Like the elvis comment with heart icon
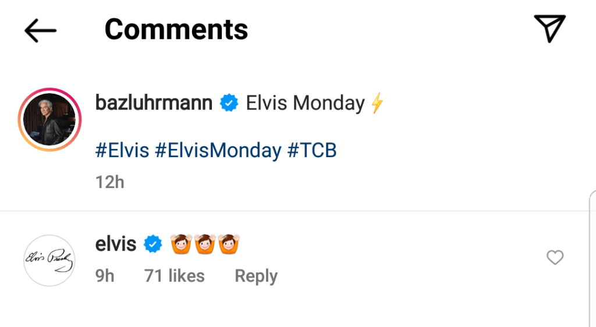The width and height of the screenshot is (596, 327). (x=555, y=257)
